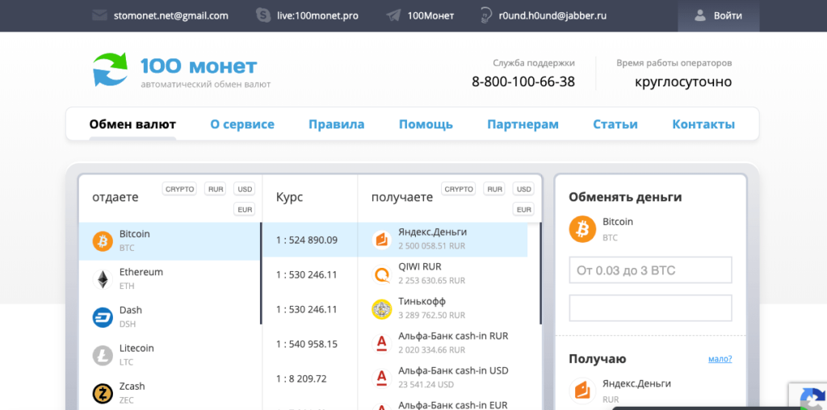This screenshot has height=410, width=827.
Task: Toggle USD filter under получаете
Action: 524,189
